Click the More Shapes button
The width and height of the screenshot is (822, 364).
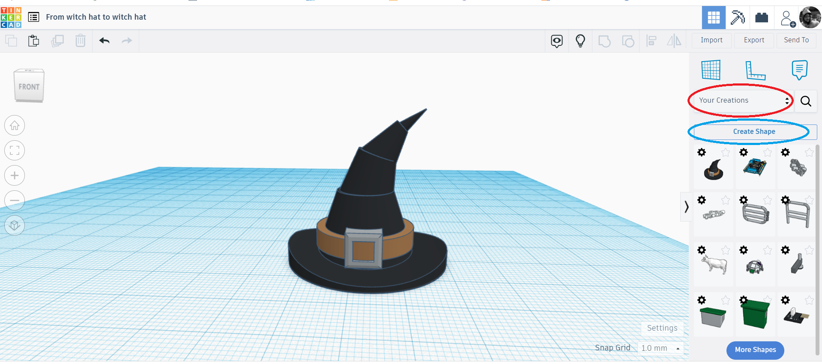[x=755, y=350]
